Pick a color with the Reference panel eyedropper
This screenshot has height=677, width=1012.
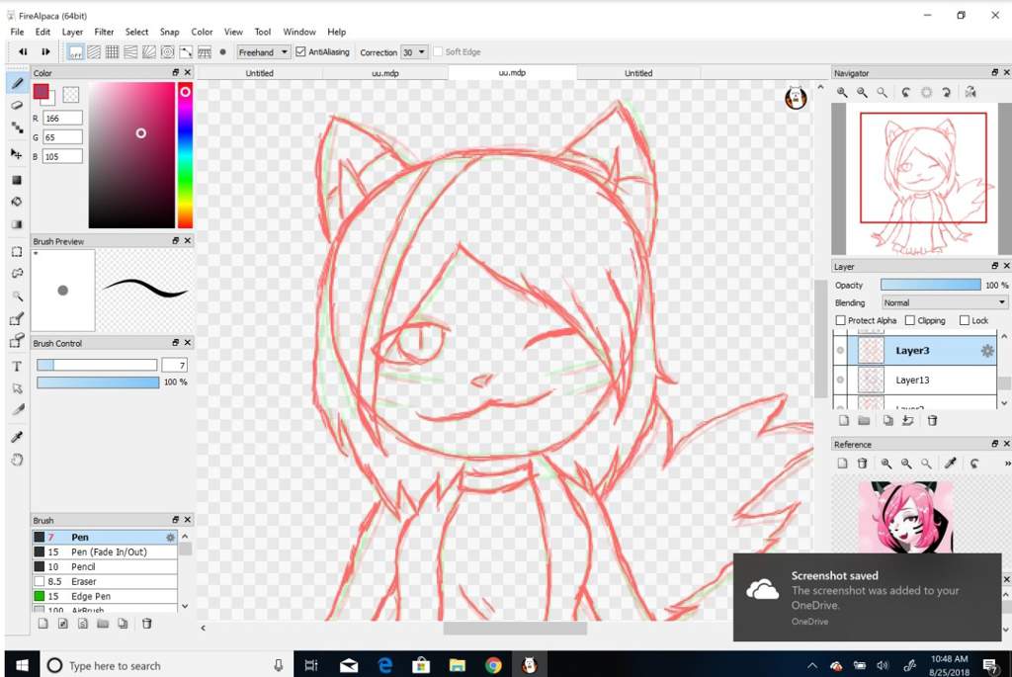tap(950, 463)
